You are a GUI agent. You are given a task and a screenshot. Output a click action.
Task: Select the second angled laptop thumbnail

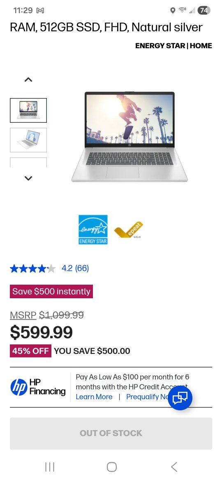click(28, 140)
